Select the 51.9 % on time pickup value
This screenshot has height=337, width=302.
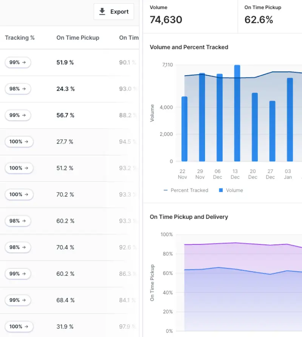click(65, 62)
